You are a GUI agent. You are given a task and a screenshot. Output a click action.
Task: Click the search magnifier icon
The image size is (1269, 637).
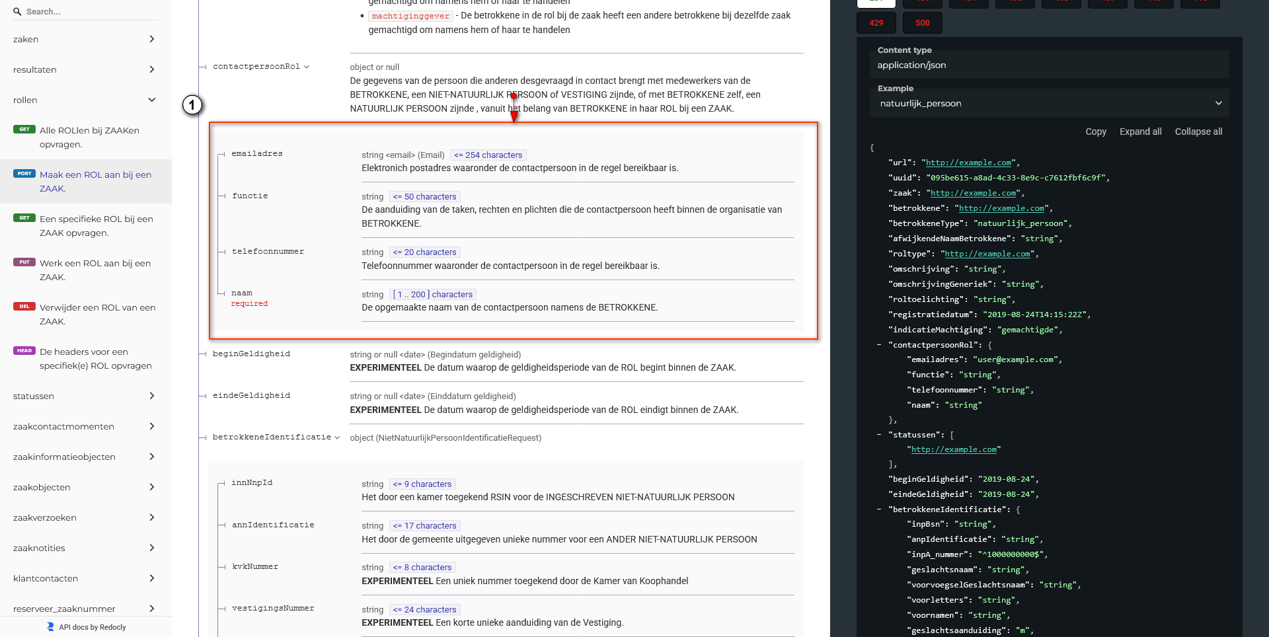[x=17, y=12]
